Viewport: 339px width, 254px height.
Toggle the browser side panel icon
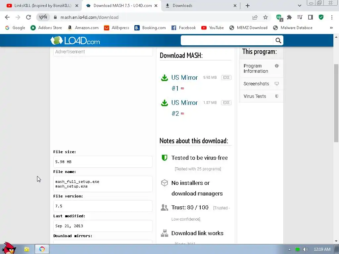[311, 17]
